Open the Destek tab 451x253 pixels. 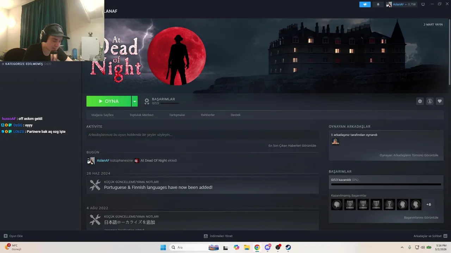(x=235, y=115)
